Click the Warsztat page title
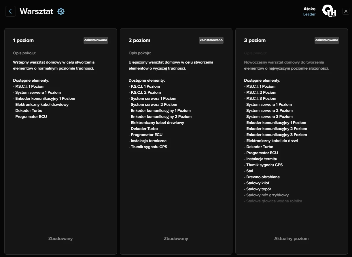Image resolution: width=352 pixels, height=257 pixels. (36, 11)
